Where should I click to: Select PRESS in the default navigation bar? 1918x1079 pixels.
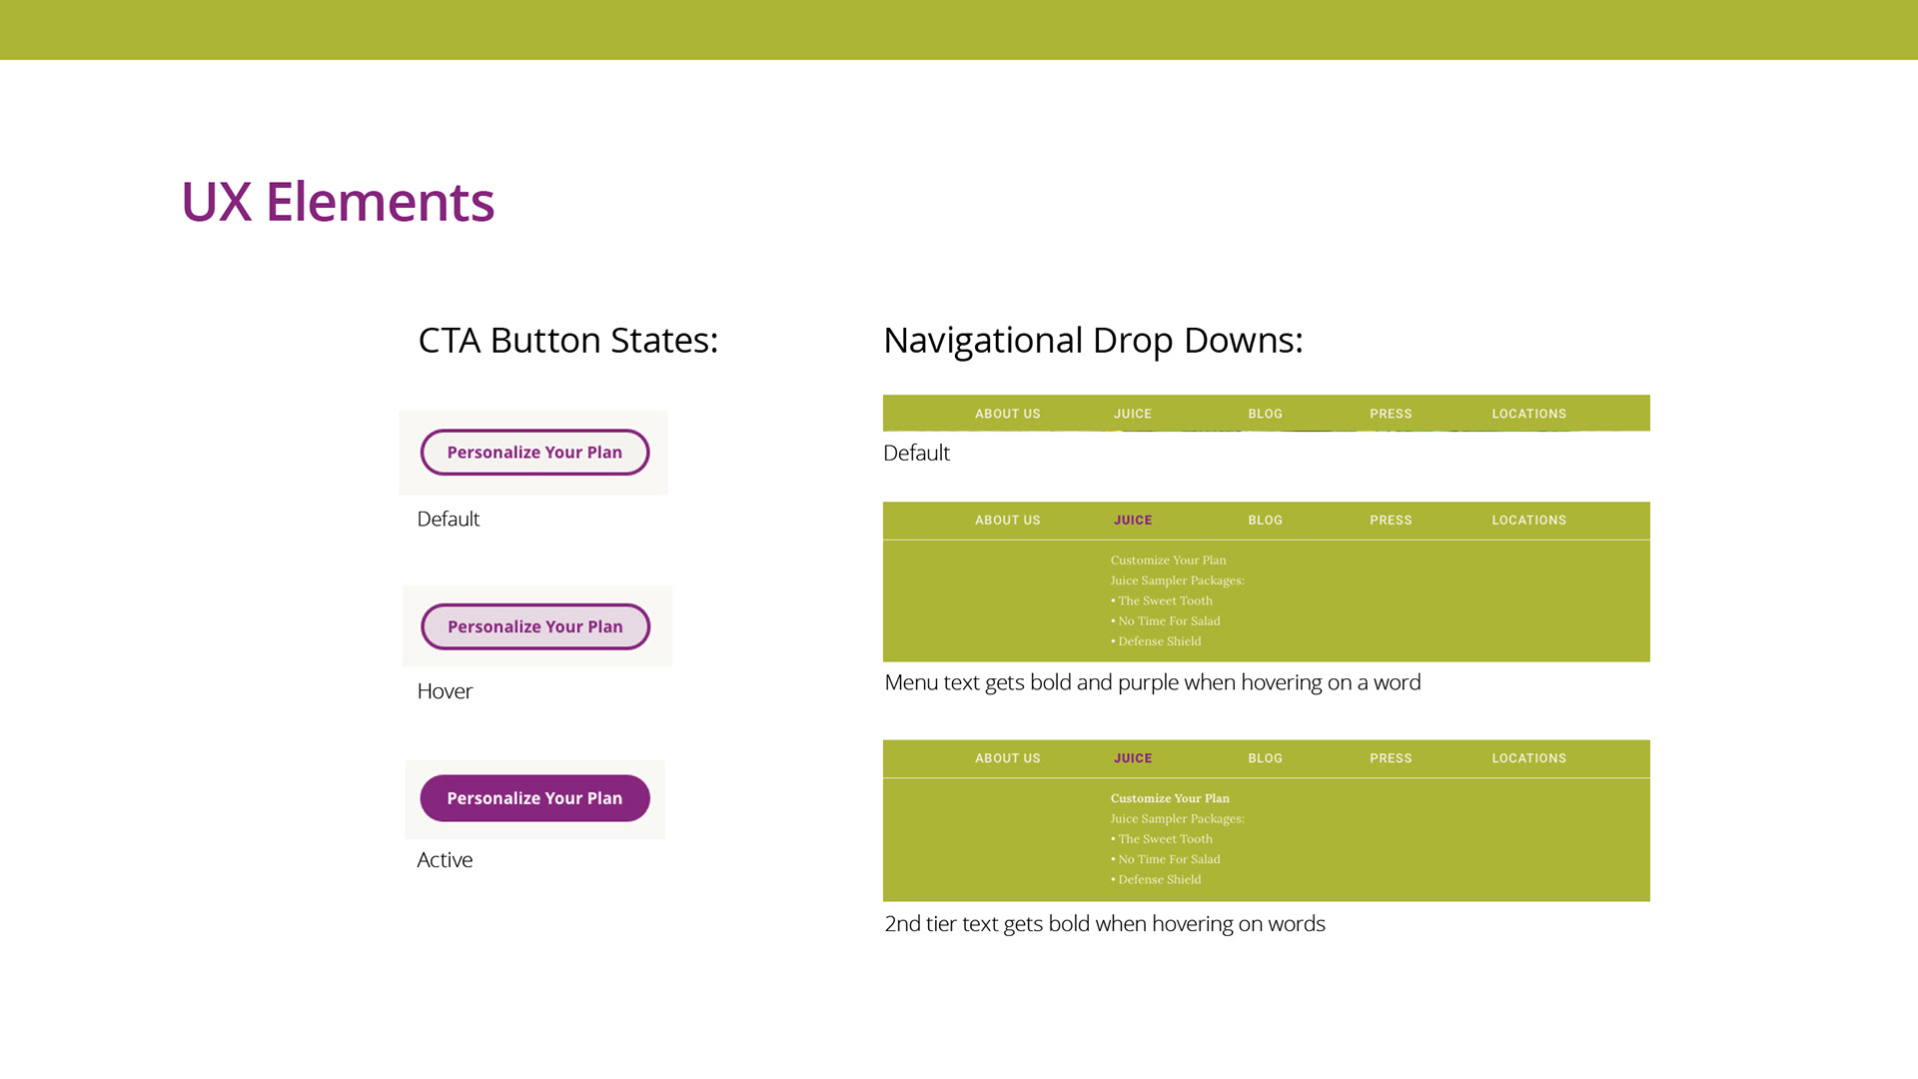click(x=1391, y=414)
